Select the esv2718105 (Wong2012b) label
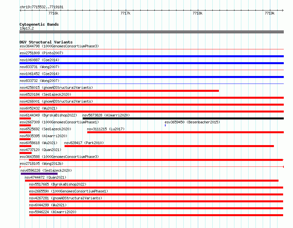Screen dimensions: 293x228 pos(41,164)
